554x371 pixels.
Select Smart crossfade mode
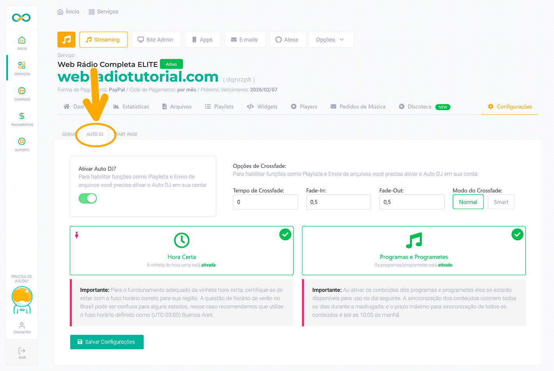pyautogui.click(x=501, y=202)
